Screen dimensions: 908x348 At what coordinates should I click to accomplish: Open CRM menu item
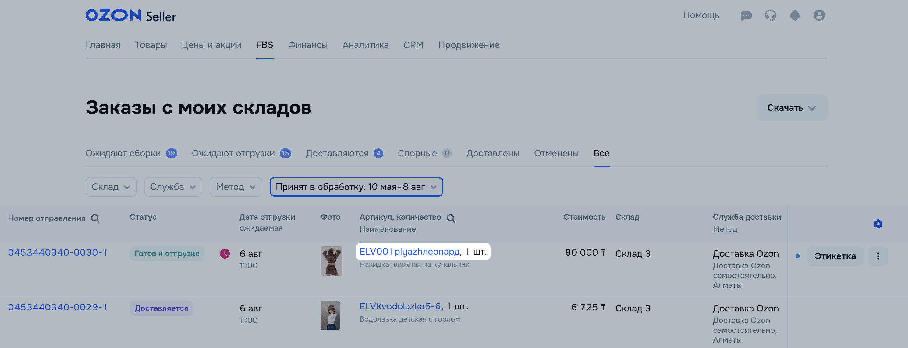(413, 45)
